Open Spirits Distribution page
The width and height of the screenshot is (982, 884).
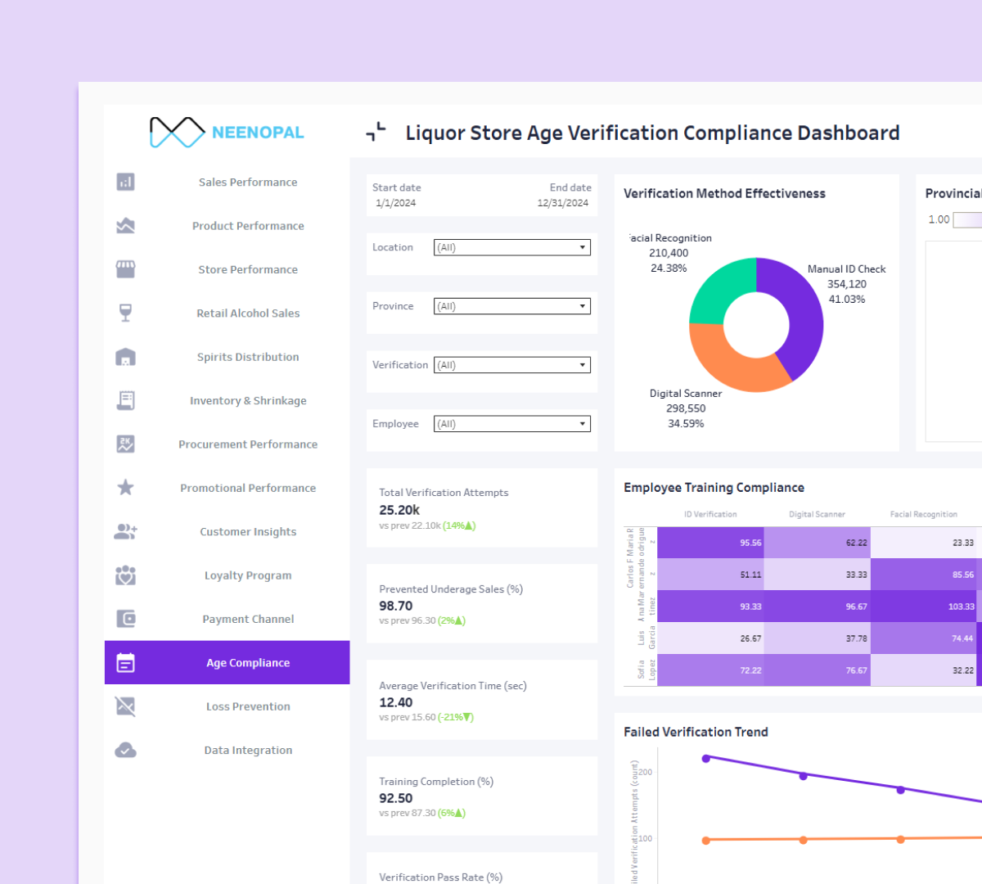pos(248,357)
